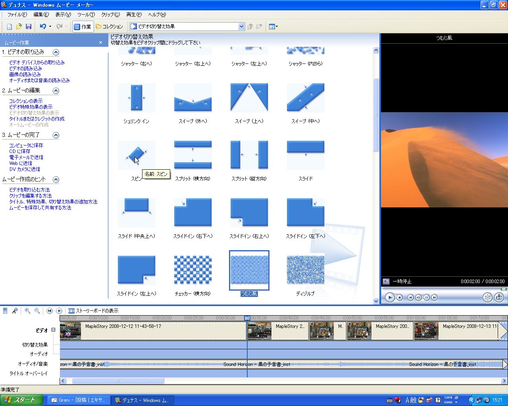508x406 pixels.
Task: Click the transitions pane scroll-down arrow
Action: tap(376, 301)
